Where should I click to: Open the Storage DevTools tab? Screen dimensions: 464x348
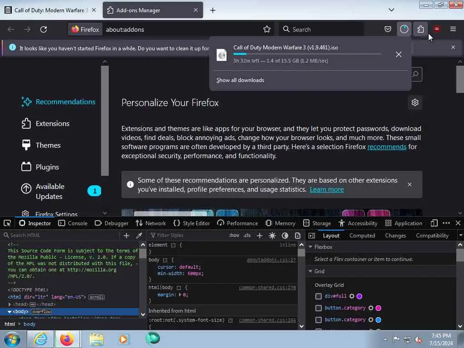317,223
